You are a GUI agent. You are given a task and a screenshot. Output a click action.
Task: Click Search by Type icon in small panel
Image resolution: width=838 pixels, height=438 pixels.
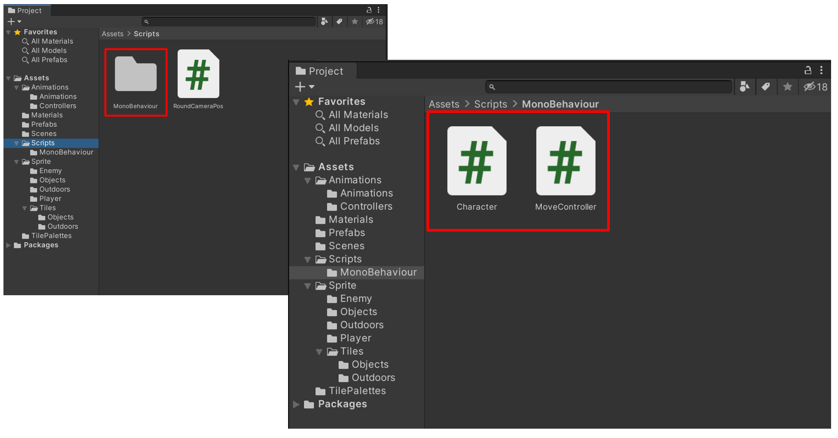324,22
